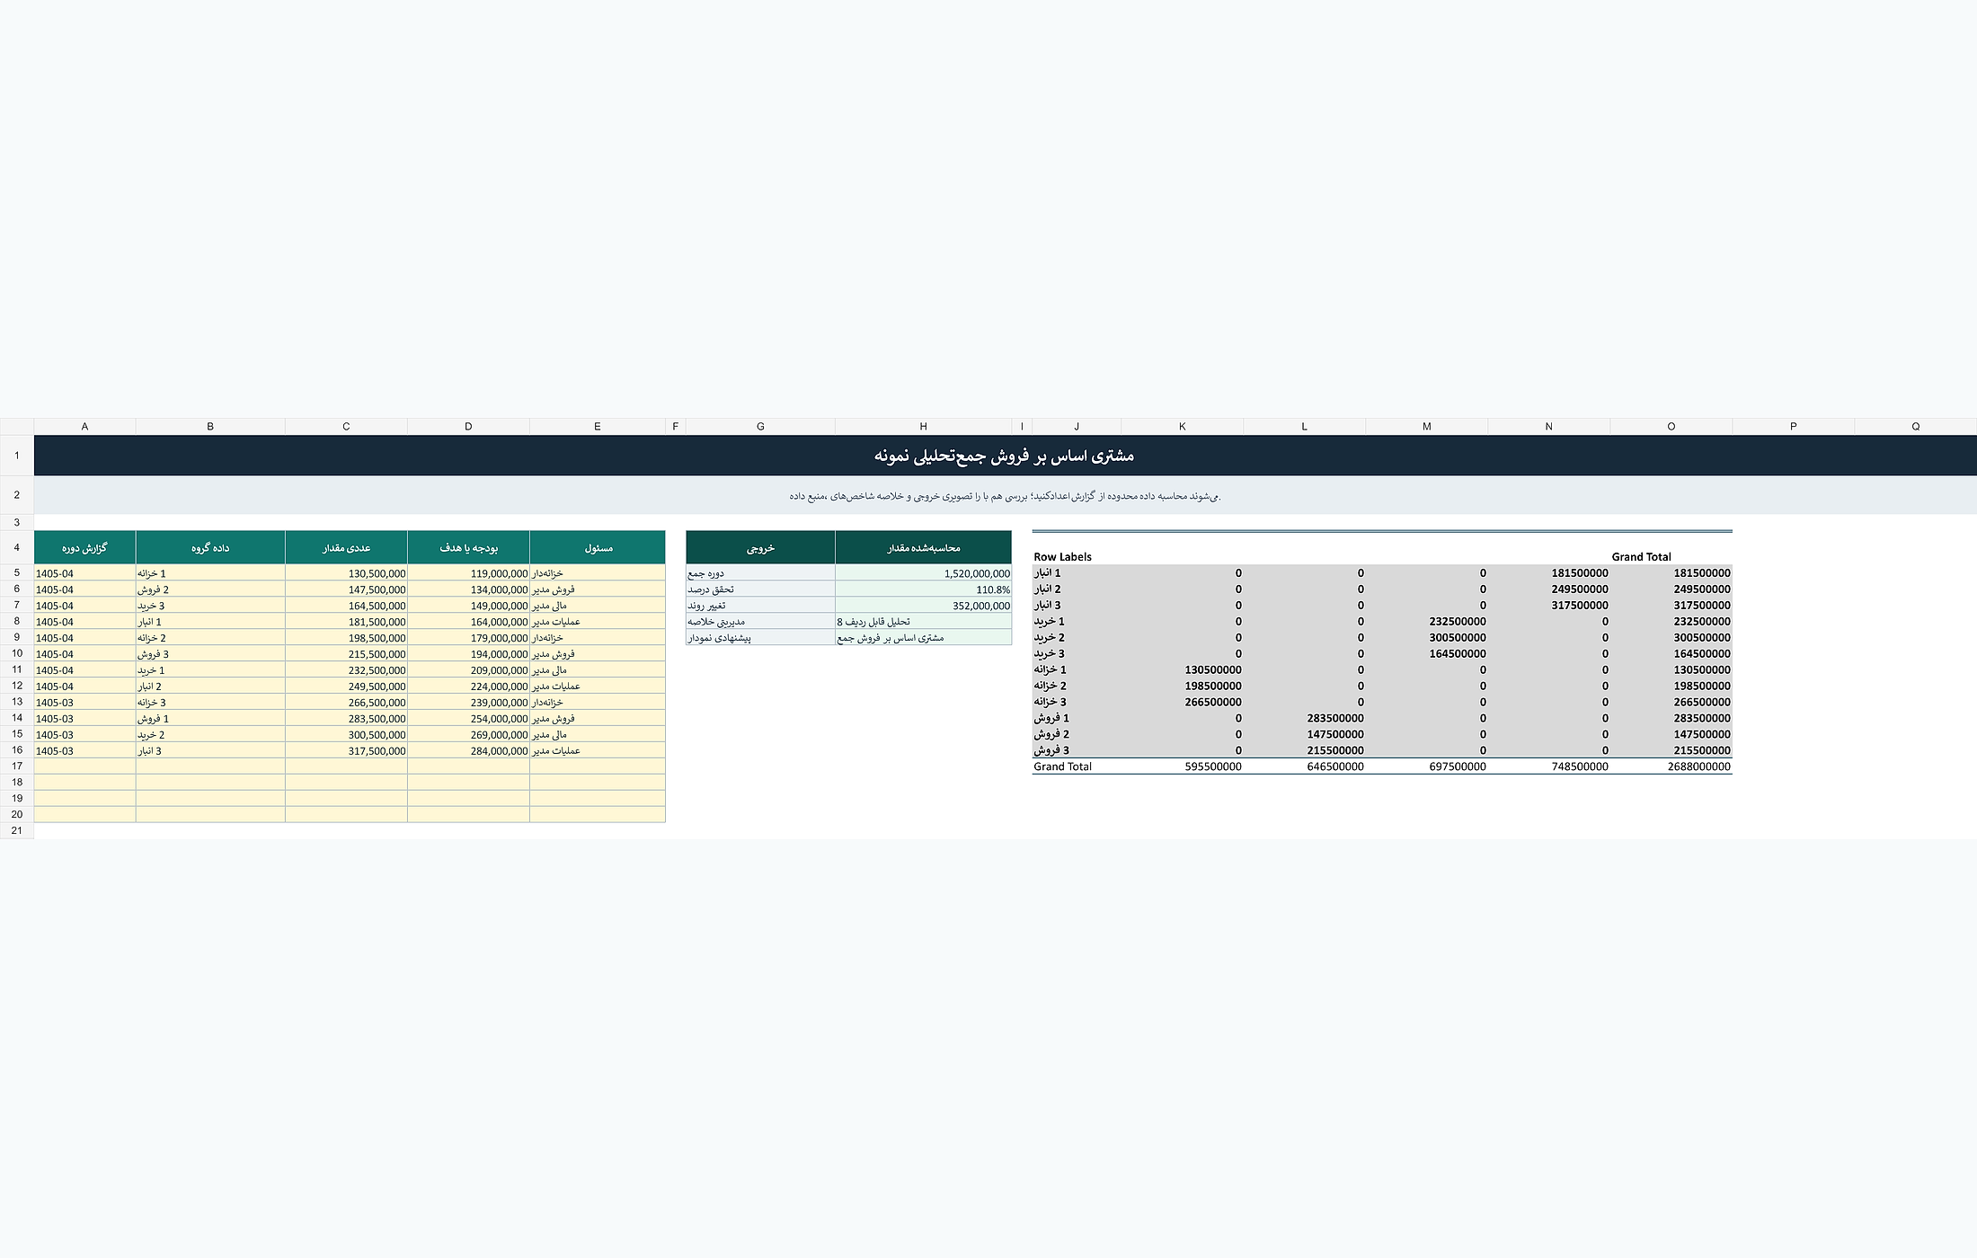Click summary header 'خروجی'
1977x1258 pixels.
point(760,547)
